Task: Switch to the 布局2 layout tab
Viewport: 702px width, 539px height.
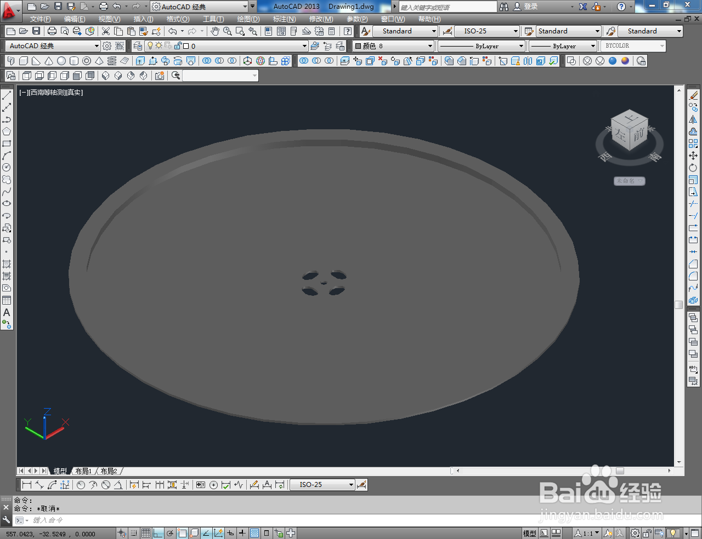Action: (109, 471)
